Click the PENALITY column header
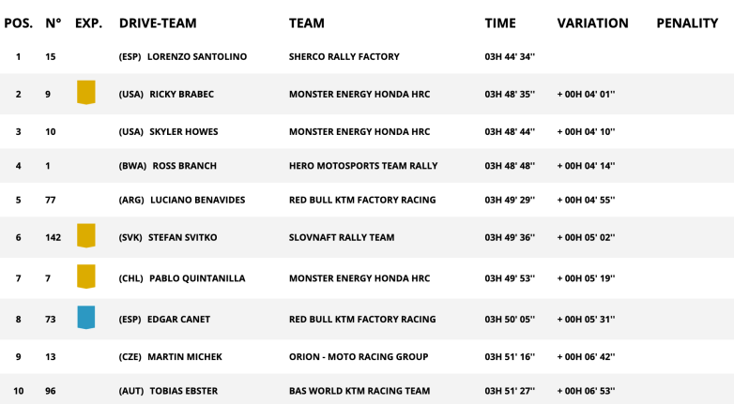Image resolution: width=734 pixels, height=404 pixels. pyautogui.click(x=687, y=23)
